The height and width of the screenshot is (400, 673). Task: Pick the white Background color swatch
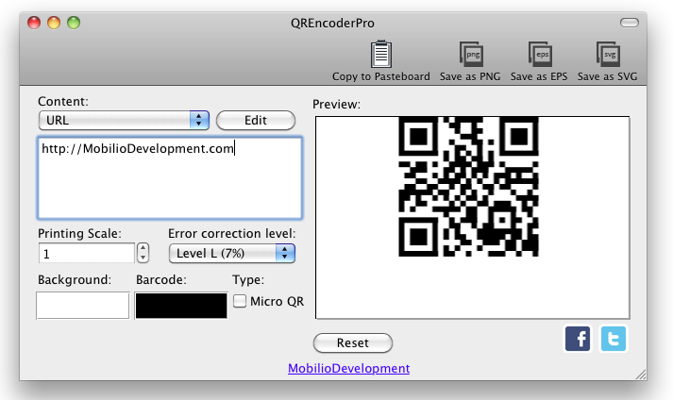pyautogui.click(x=83, y=306)
